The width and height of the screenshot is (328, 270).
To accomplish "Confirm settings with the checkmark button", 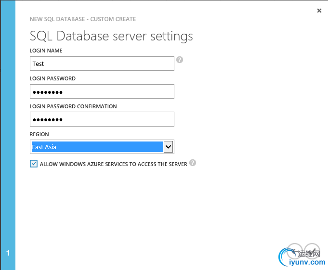I will (312, 251).
